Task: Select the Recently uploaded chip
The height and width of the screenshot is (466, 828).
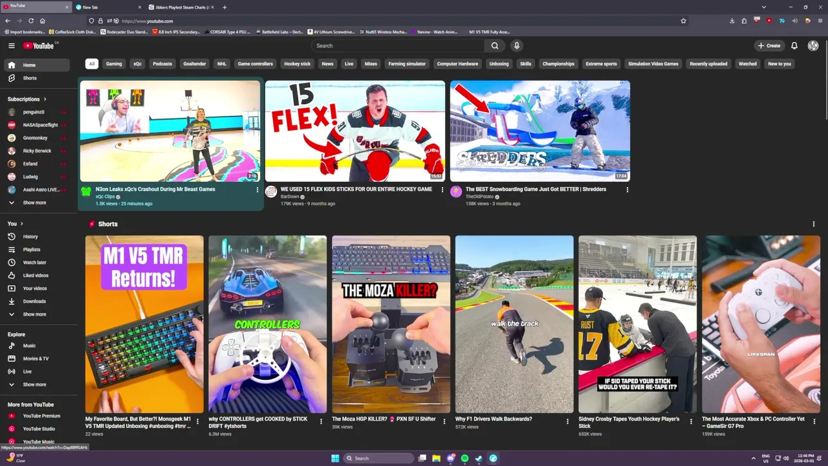Action: [x=708, y=63]
